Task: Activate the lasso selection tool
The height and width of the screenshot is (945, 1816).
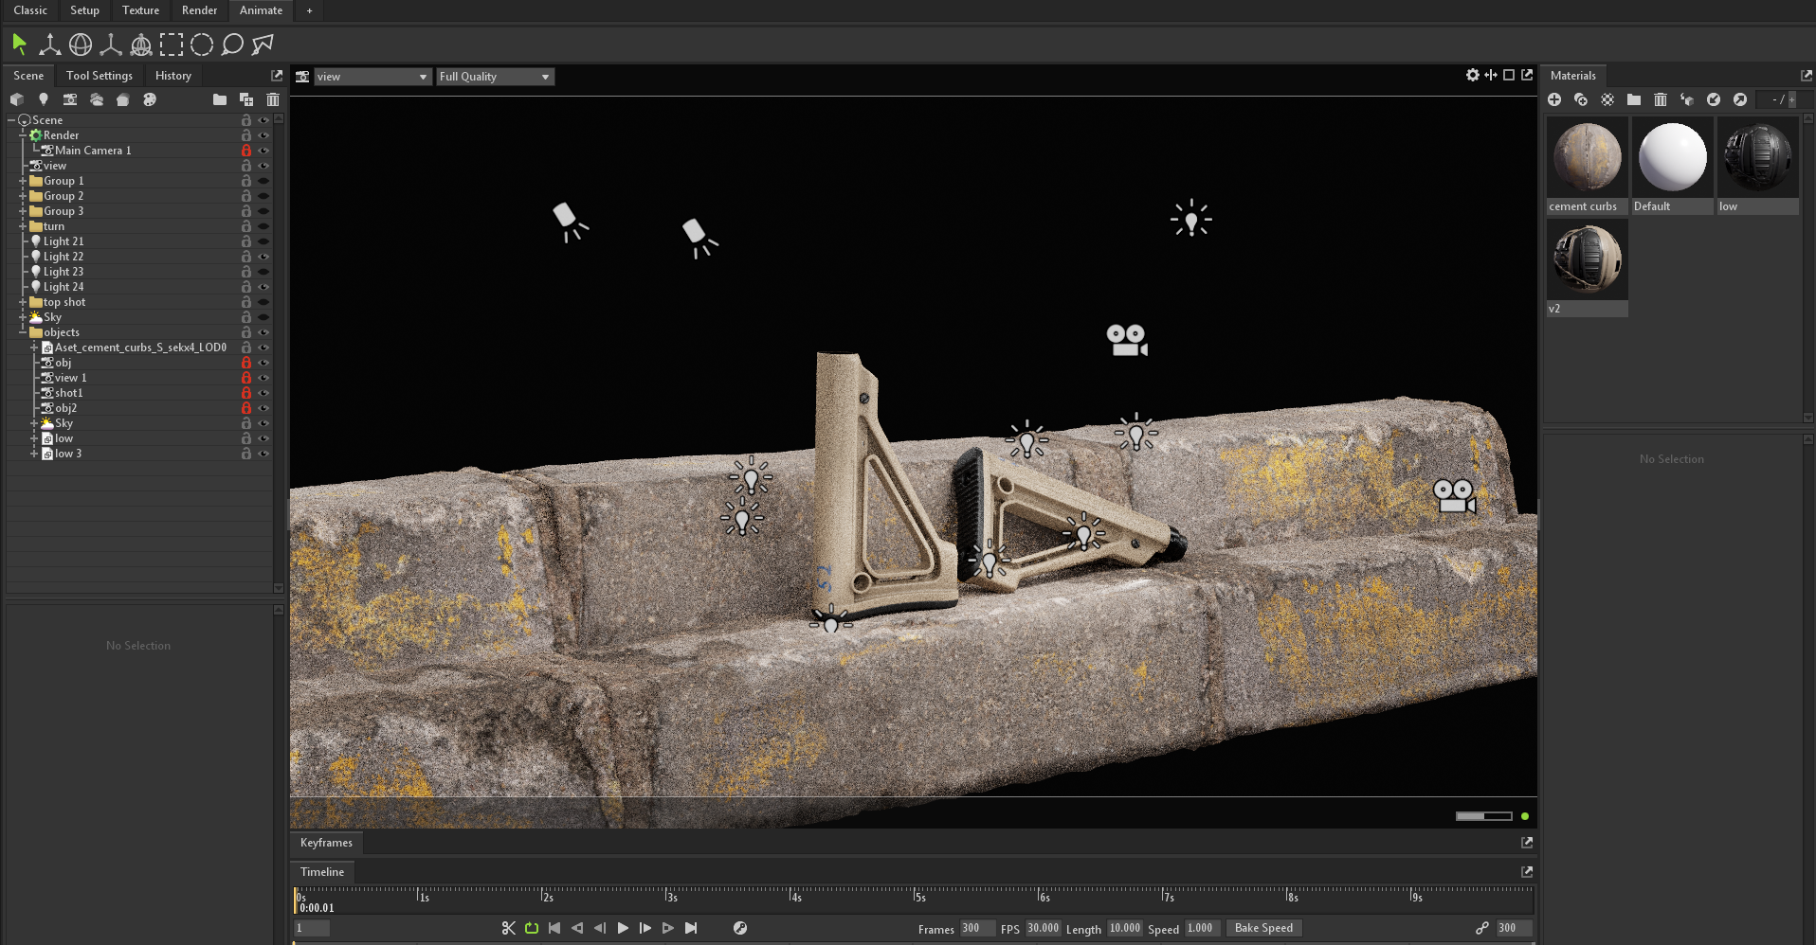Action: tap(230, 44)
